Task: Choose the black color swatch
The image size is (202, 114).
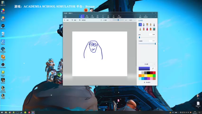Action: pos(148,73)
